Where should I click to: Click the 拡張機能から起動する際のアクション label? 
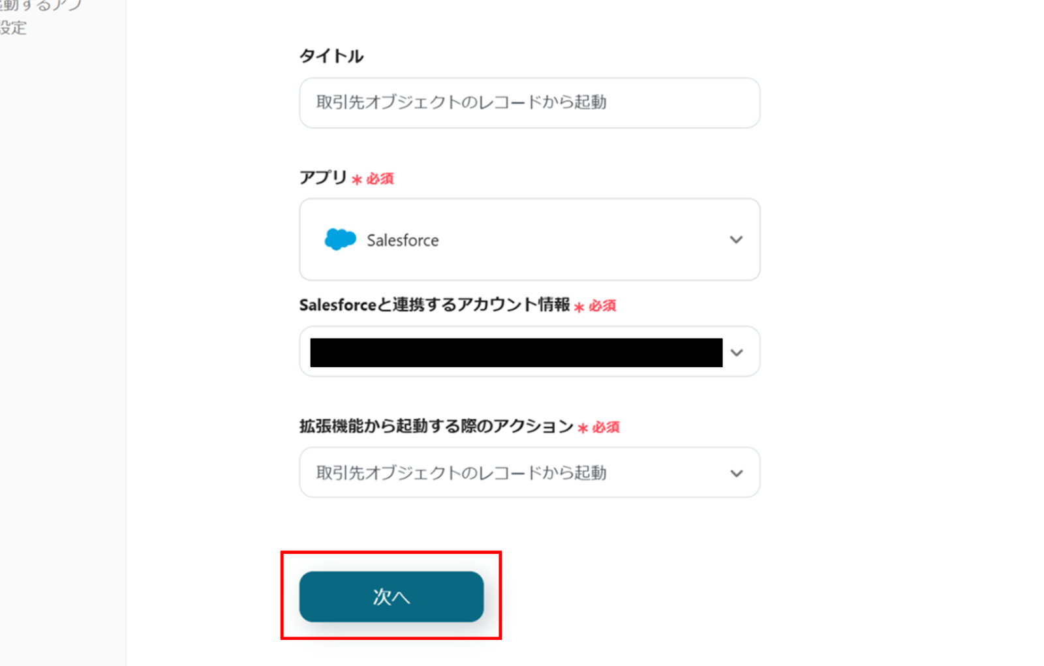(x=436, y=426)
